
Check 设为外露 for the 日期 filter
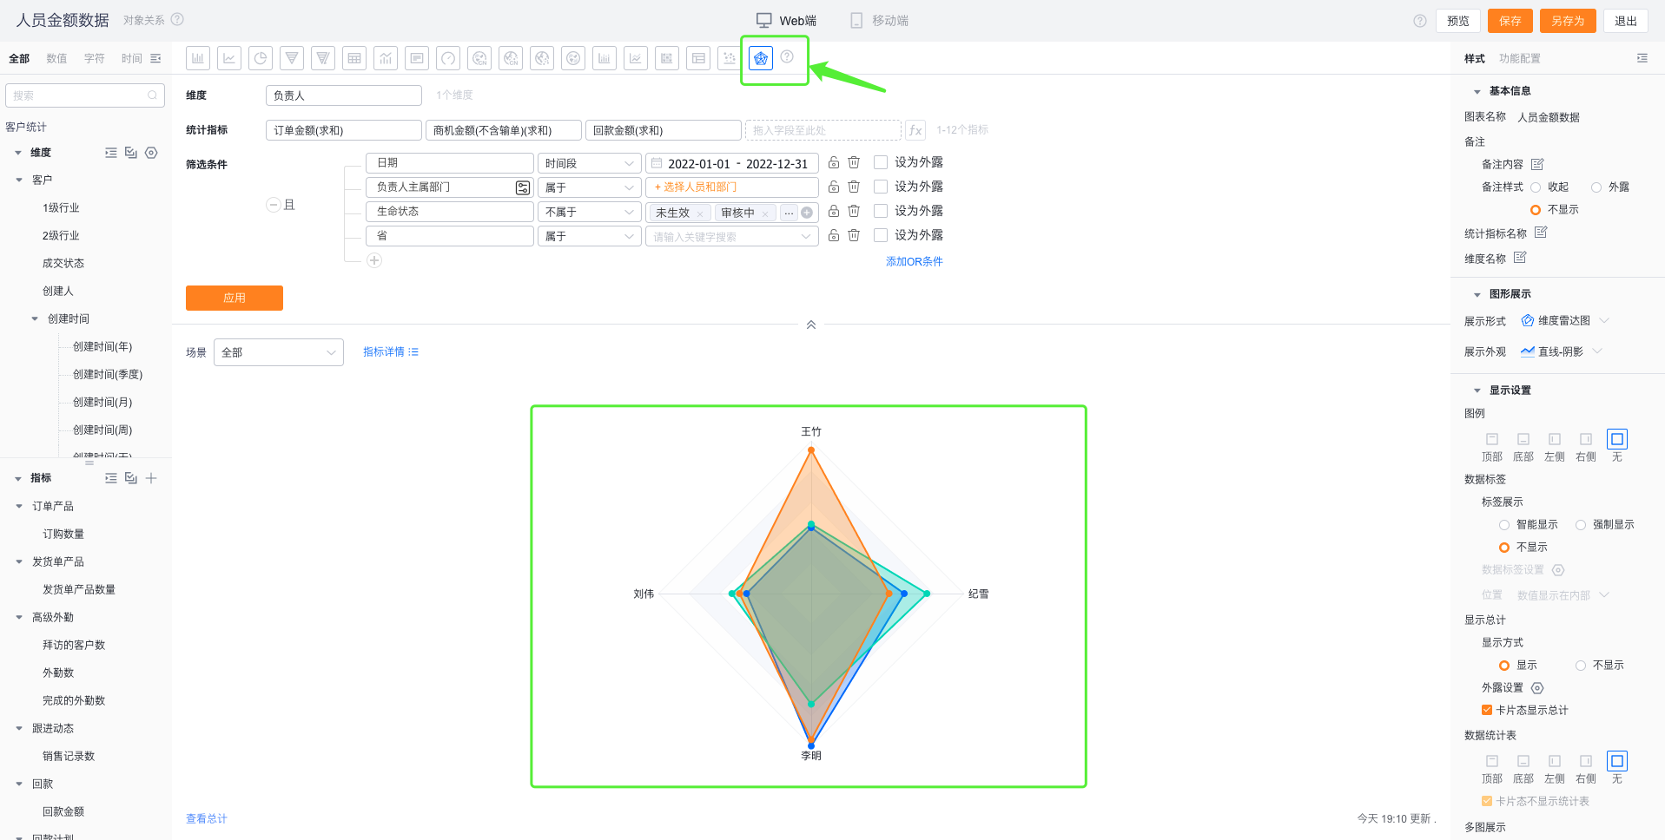pyautogui.click(x=881, y=162)
